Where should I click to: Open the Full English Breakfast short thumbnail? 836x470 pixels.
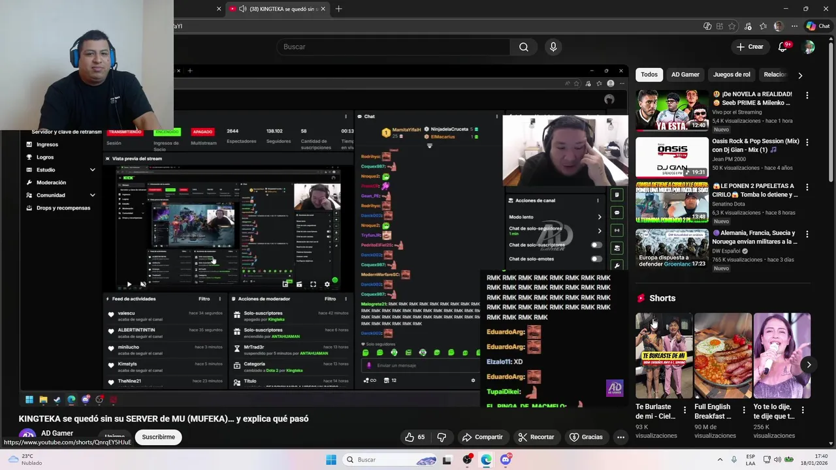tap(723, 356)
